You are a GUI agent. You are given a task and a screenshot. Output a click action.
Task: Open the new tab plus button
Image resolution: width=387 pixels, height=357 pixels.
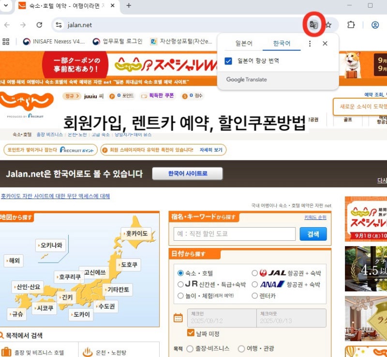129,5
